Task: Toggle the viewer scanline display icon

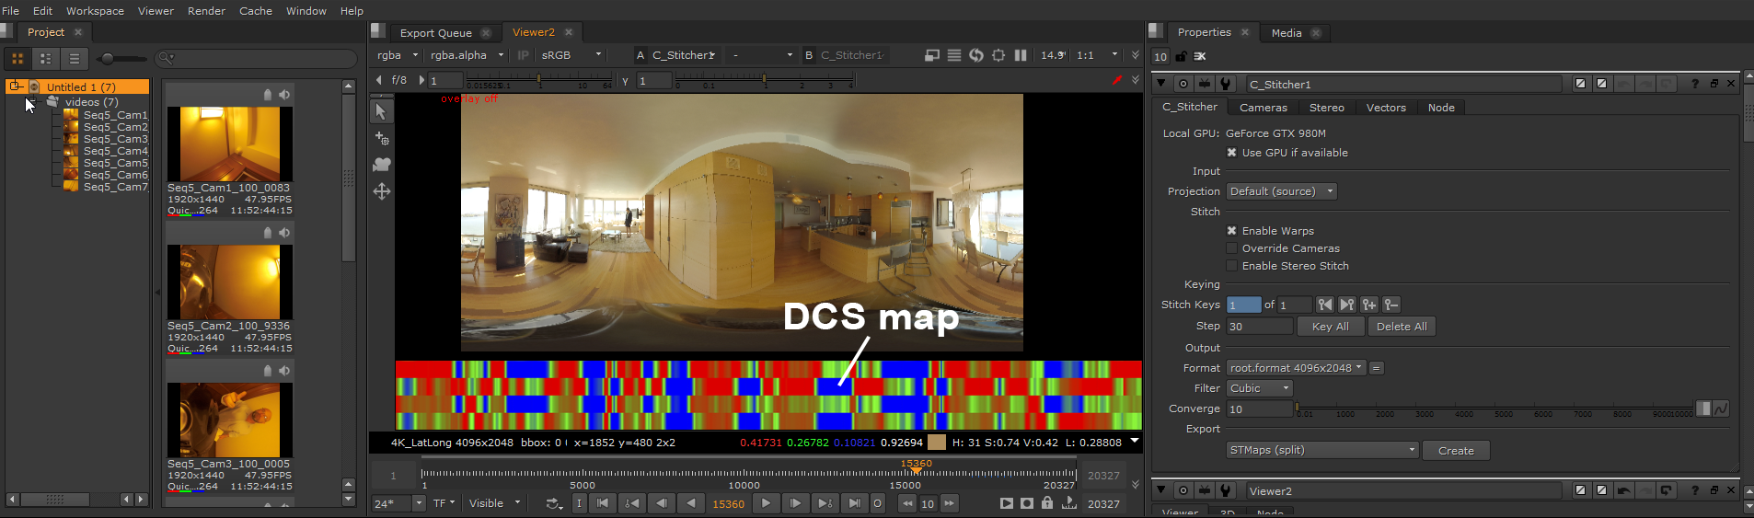Action: coord(954,55)
